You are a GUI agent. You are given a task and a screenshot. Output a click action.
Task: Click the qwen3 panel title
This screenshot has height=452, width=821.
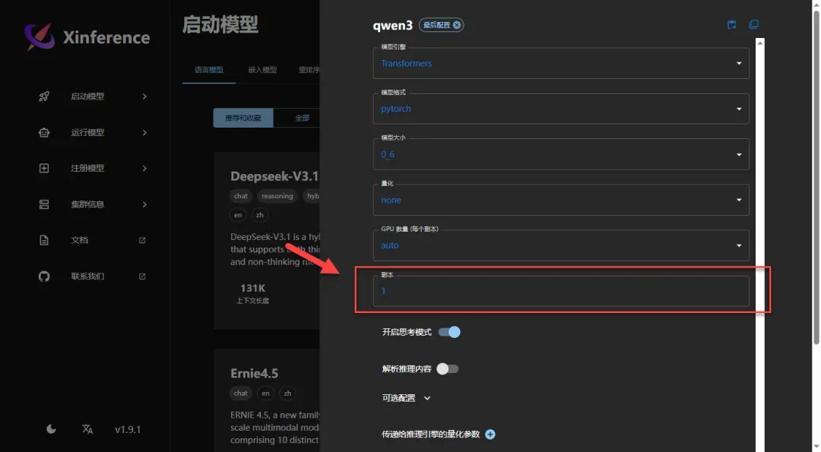click(393, 25)
